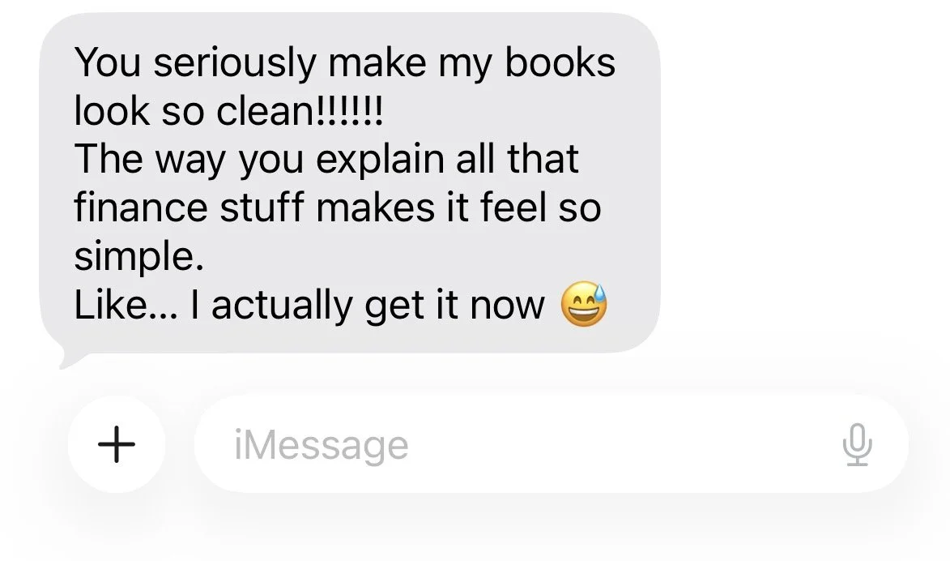Click the "finance stuff makes it feel so" line

pos(338,208)
